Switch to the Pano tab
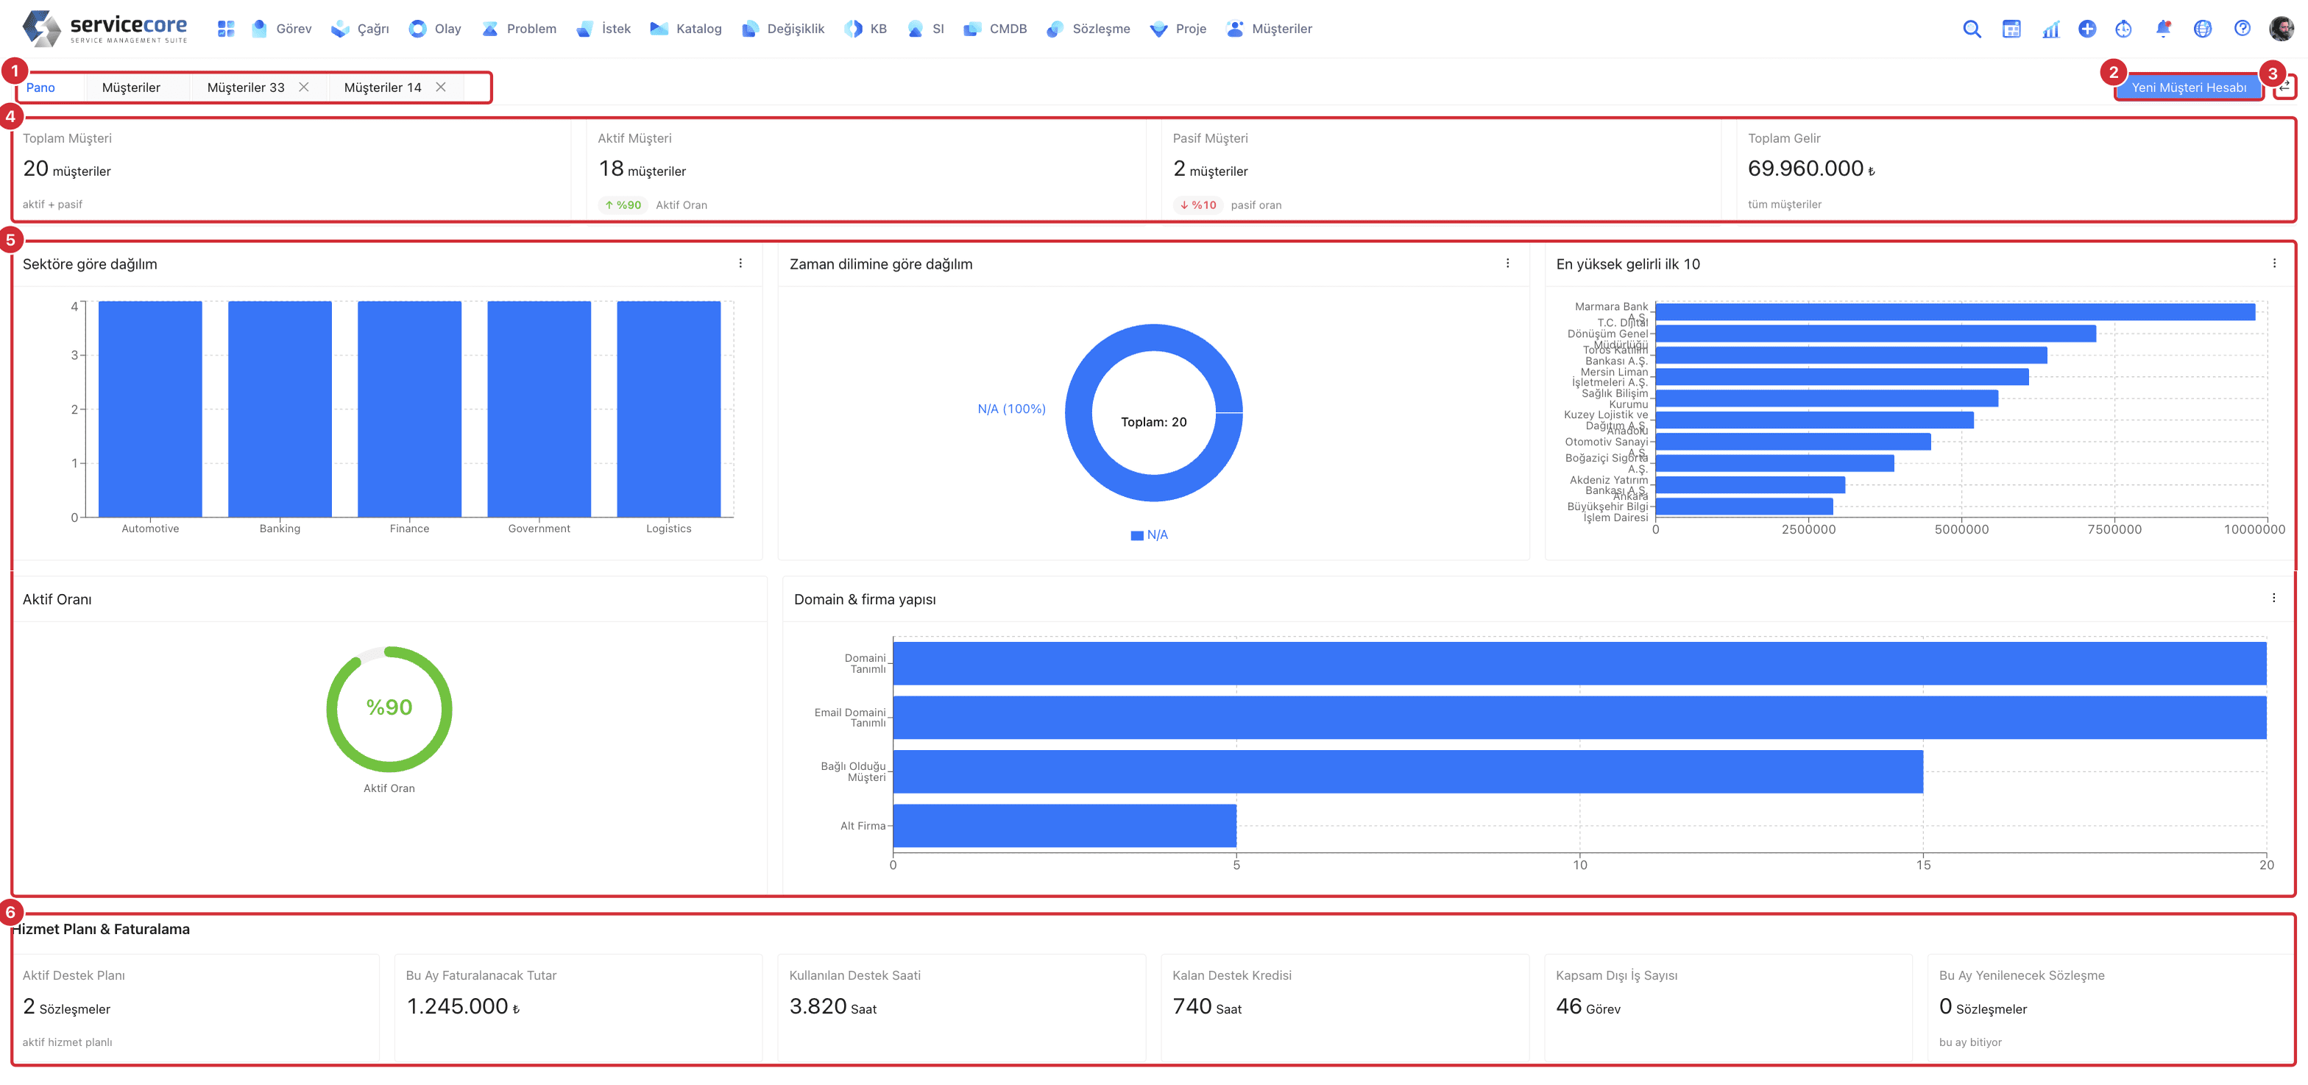 tap(40, 87)
